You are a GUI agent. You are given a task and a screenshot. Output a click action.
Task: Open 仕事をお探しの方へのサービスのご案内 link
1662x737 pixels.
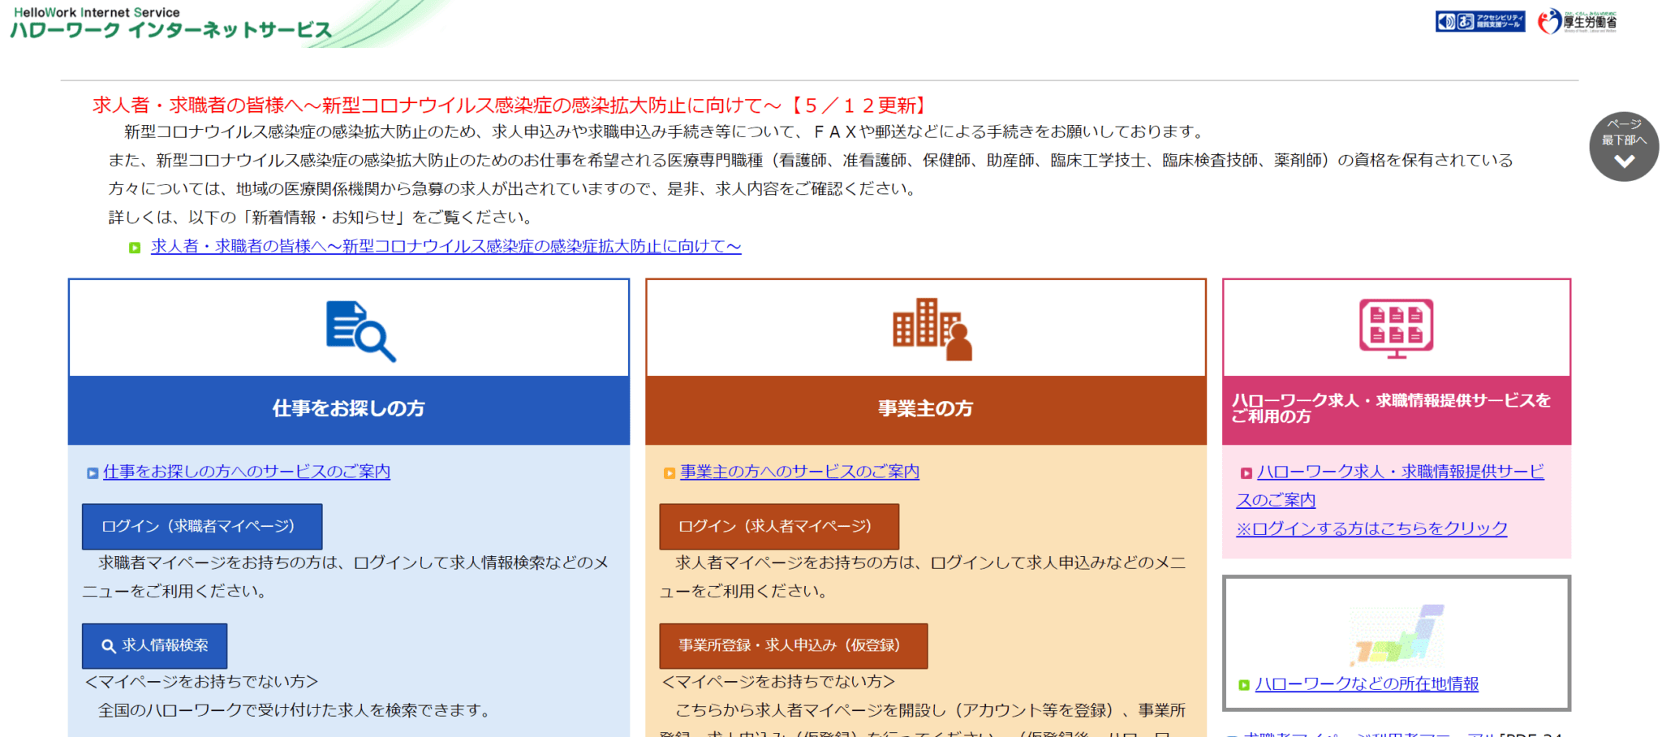[x=246, y=472]
